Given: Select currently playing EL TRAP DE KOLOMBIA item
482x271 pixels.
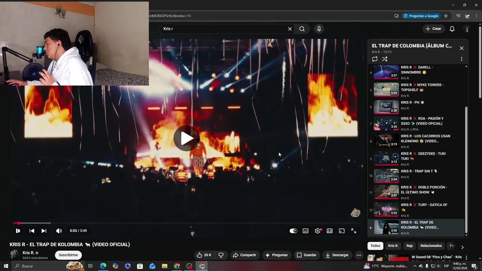Looking at the screenshot, I should [416, 227].
